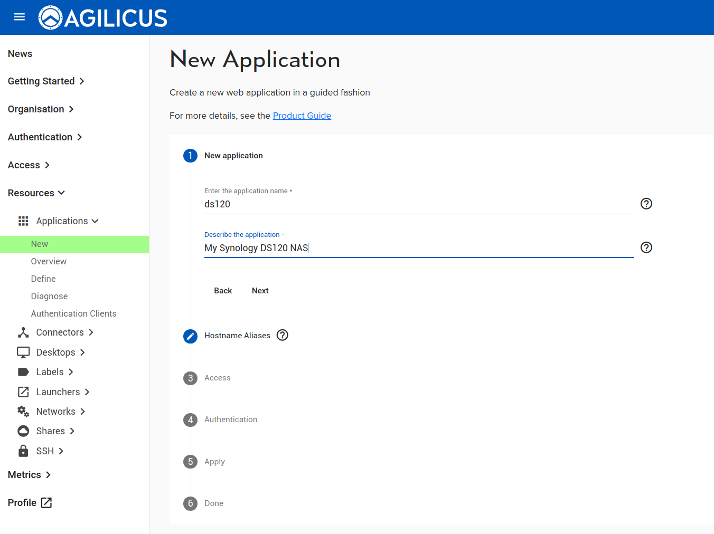
Task: Click the Hostname Aliases pencil step icon
Action: (190, 336)
